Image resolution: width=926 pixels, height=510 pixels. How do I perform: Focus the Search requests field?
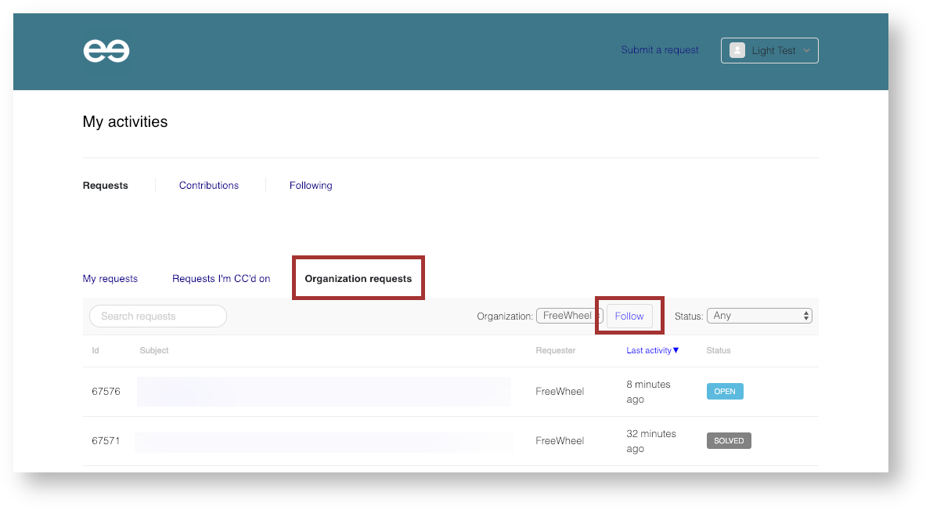coord(158,316)
